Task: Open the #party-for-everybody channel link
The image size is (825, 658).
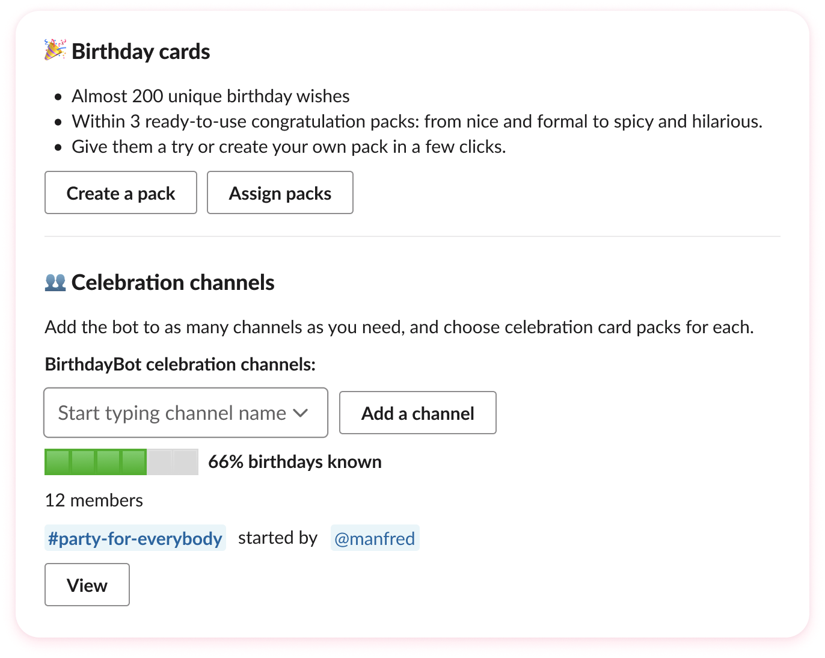Action: click(135, 538)
